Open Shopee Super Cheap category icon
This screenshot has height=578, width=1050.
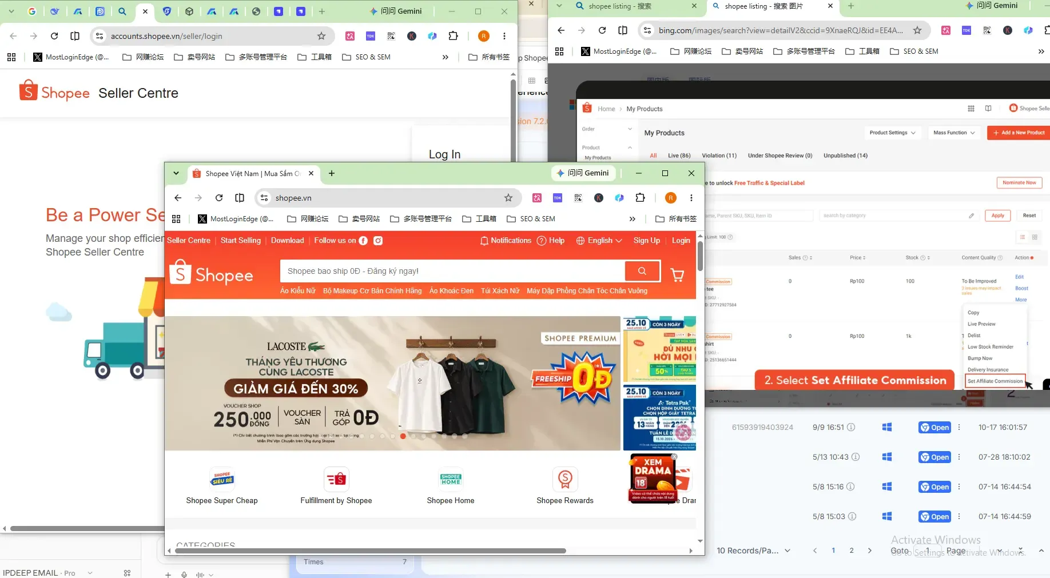point(222,479)
